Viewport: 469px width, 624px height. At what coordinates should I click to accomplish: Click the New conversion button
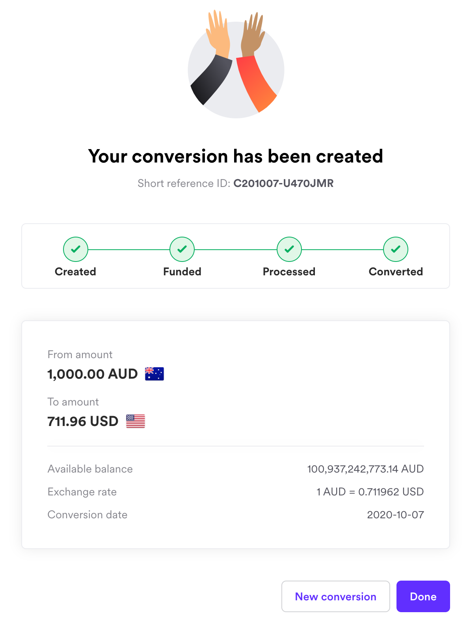335,596
